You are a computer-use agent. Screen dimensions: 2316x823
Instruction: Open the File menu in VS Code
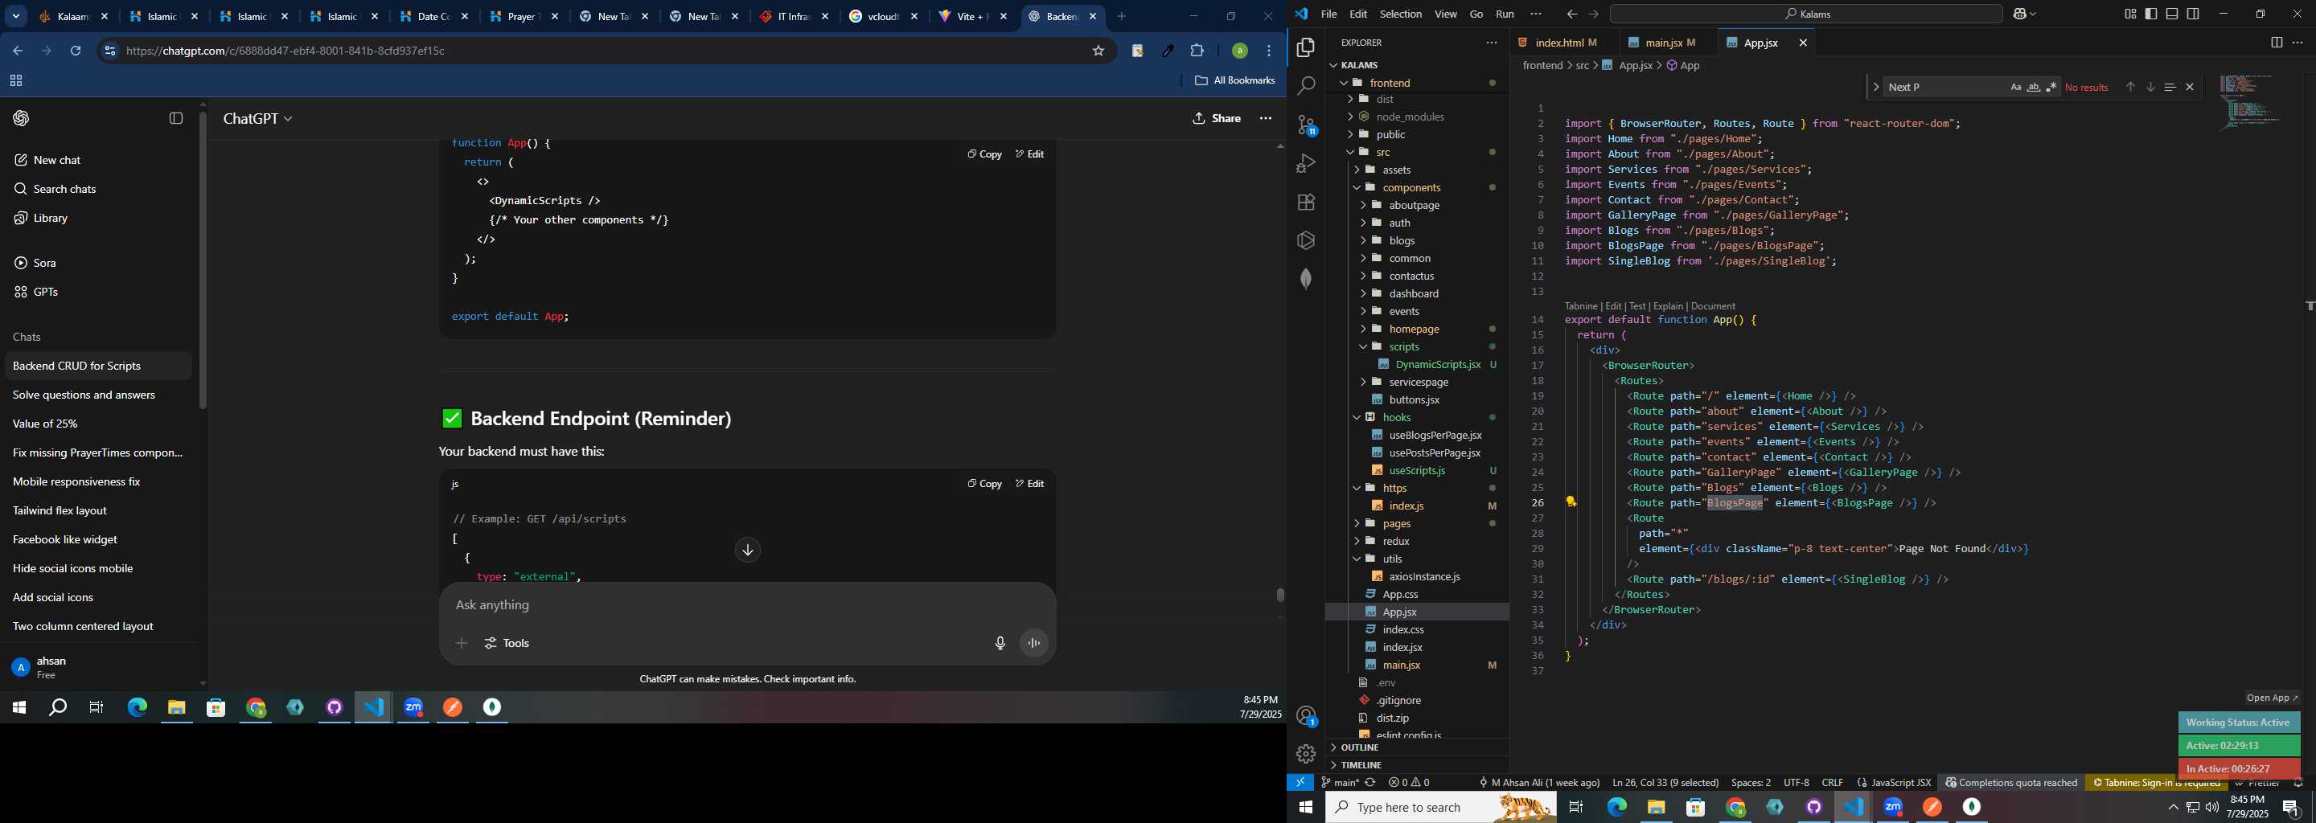[x=1328, y=14]
